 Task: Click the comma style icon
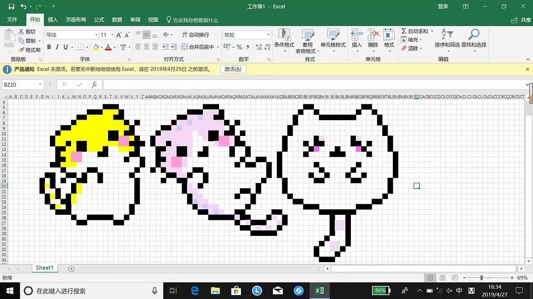(x=248, y=47)
